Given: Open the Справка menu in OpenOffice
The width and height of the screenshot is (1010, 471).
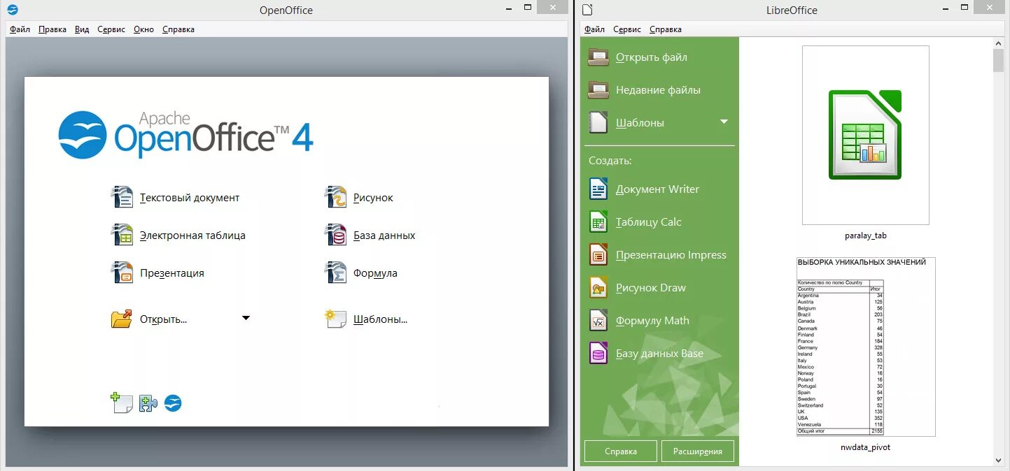Looking at the screenshot, I should pyautogui.click(x=178, y=29).
